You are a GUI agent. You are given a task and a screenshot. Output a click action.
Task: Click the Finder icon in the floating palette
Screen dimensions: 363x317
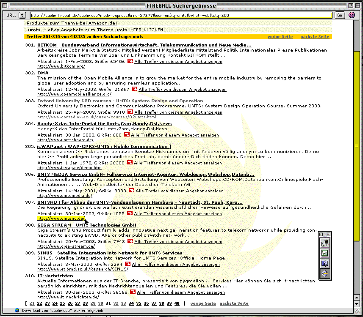pos(324,263)
